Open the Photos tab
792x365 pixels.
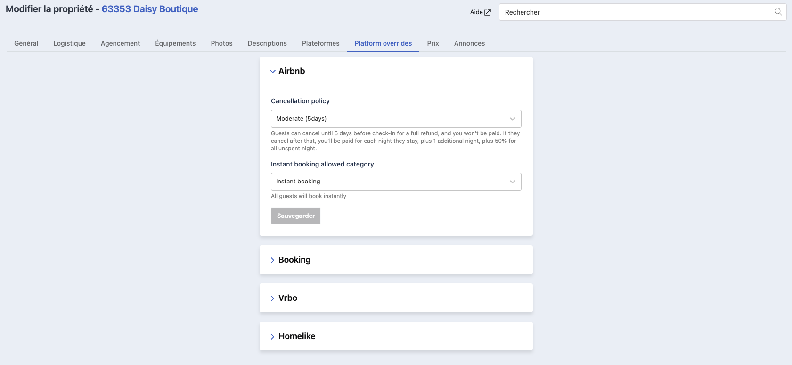221,43
